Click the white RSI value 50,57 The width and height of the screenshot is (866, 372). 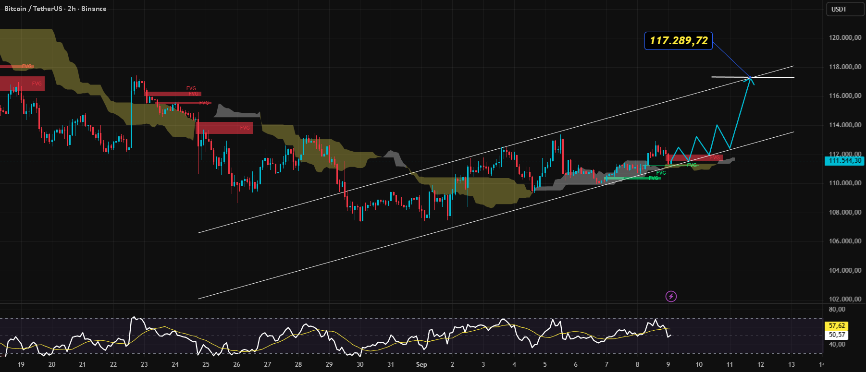coord(837,335)
